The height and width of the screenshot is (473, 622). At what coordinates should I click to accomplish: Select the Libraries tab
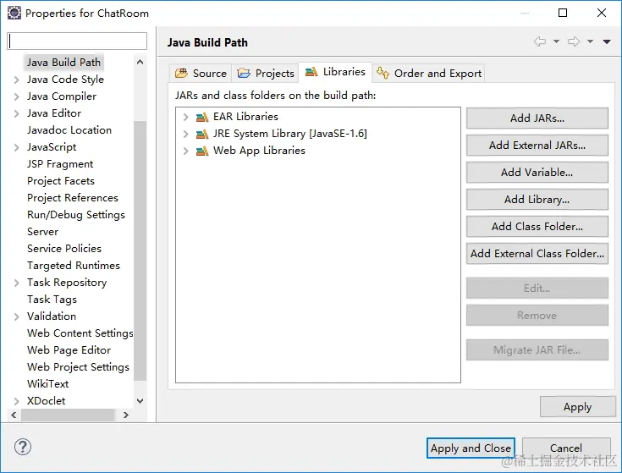335,72
